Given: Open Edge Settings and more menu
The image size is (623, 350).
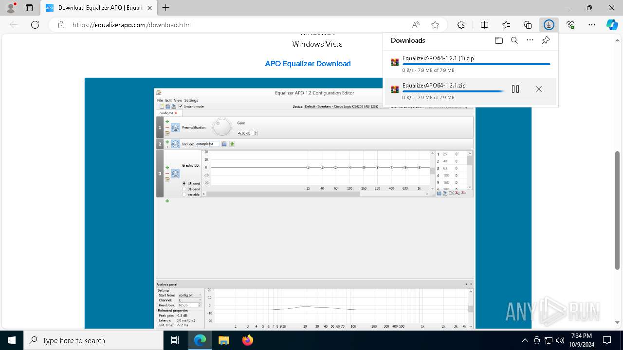Looking at the screenshot, I should [592, 25].
